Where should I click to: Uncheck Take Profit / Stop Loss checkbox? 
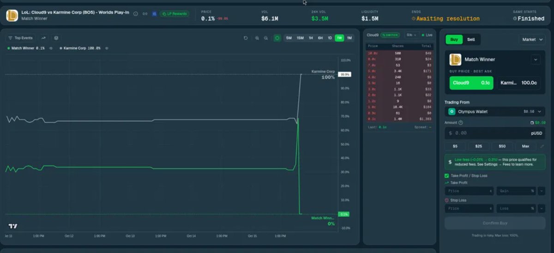pos(447,175)
